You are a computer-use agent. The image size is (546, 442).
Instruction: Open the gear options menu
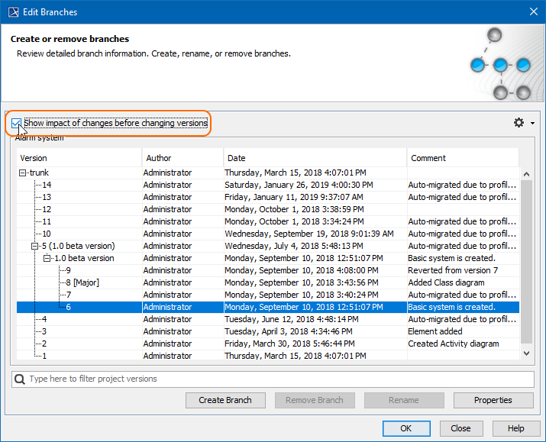pyautogui.click(x=520, y=123)
